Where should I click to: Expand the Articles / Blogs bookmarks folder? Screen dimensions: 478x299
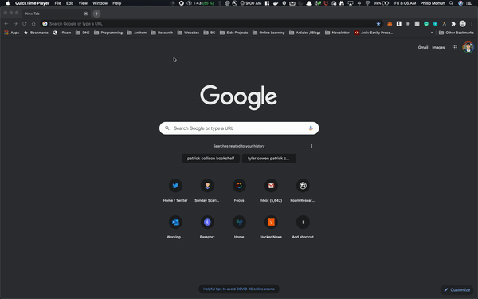coord(305,33)
